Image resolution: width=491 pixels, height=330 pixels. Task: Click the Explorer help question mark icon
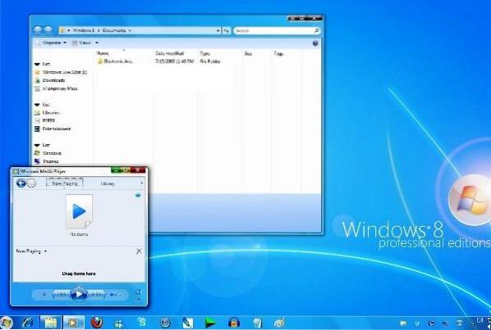coord(315,43)
